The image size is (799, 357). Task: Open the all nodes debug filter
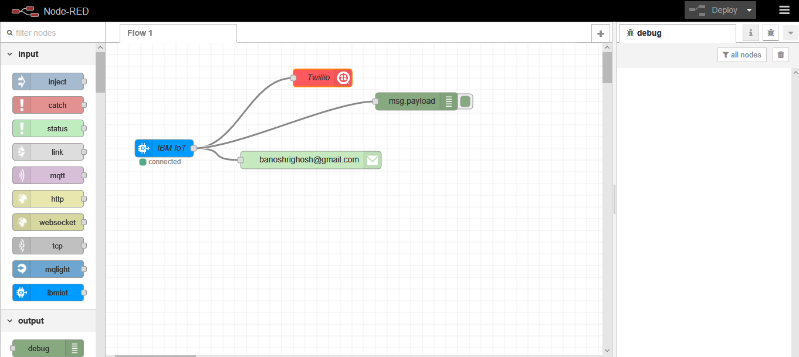coord(742,55)
